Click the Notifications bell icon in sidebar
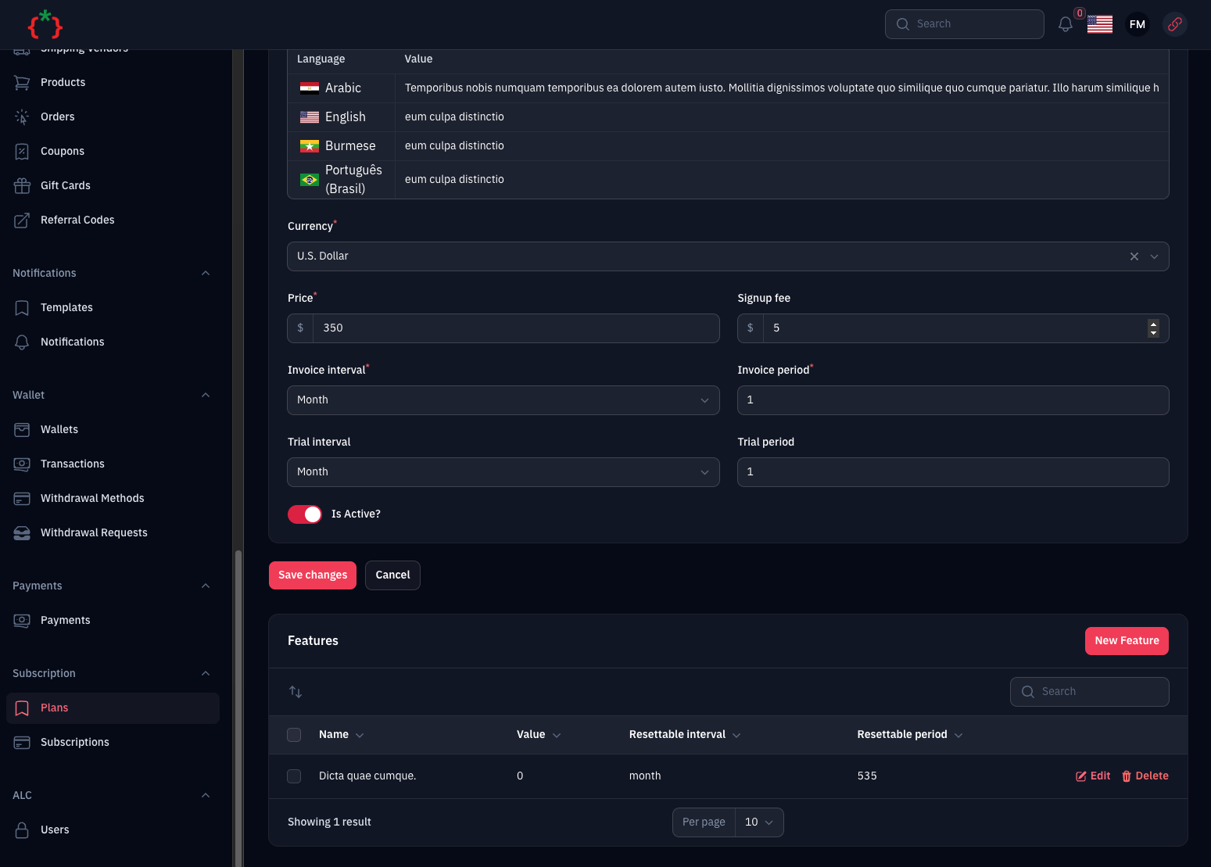Screen dimensions: 1211x867 [22, 342]
